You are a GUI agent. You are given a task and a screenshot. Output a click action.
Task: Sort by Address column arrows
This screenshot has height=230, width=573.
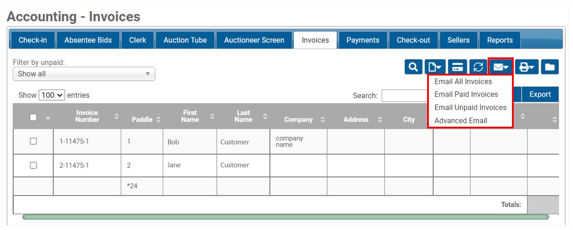click(x=380, y=120)
